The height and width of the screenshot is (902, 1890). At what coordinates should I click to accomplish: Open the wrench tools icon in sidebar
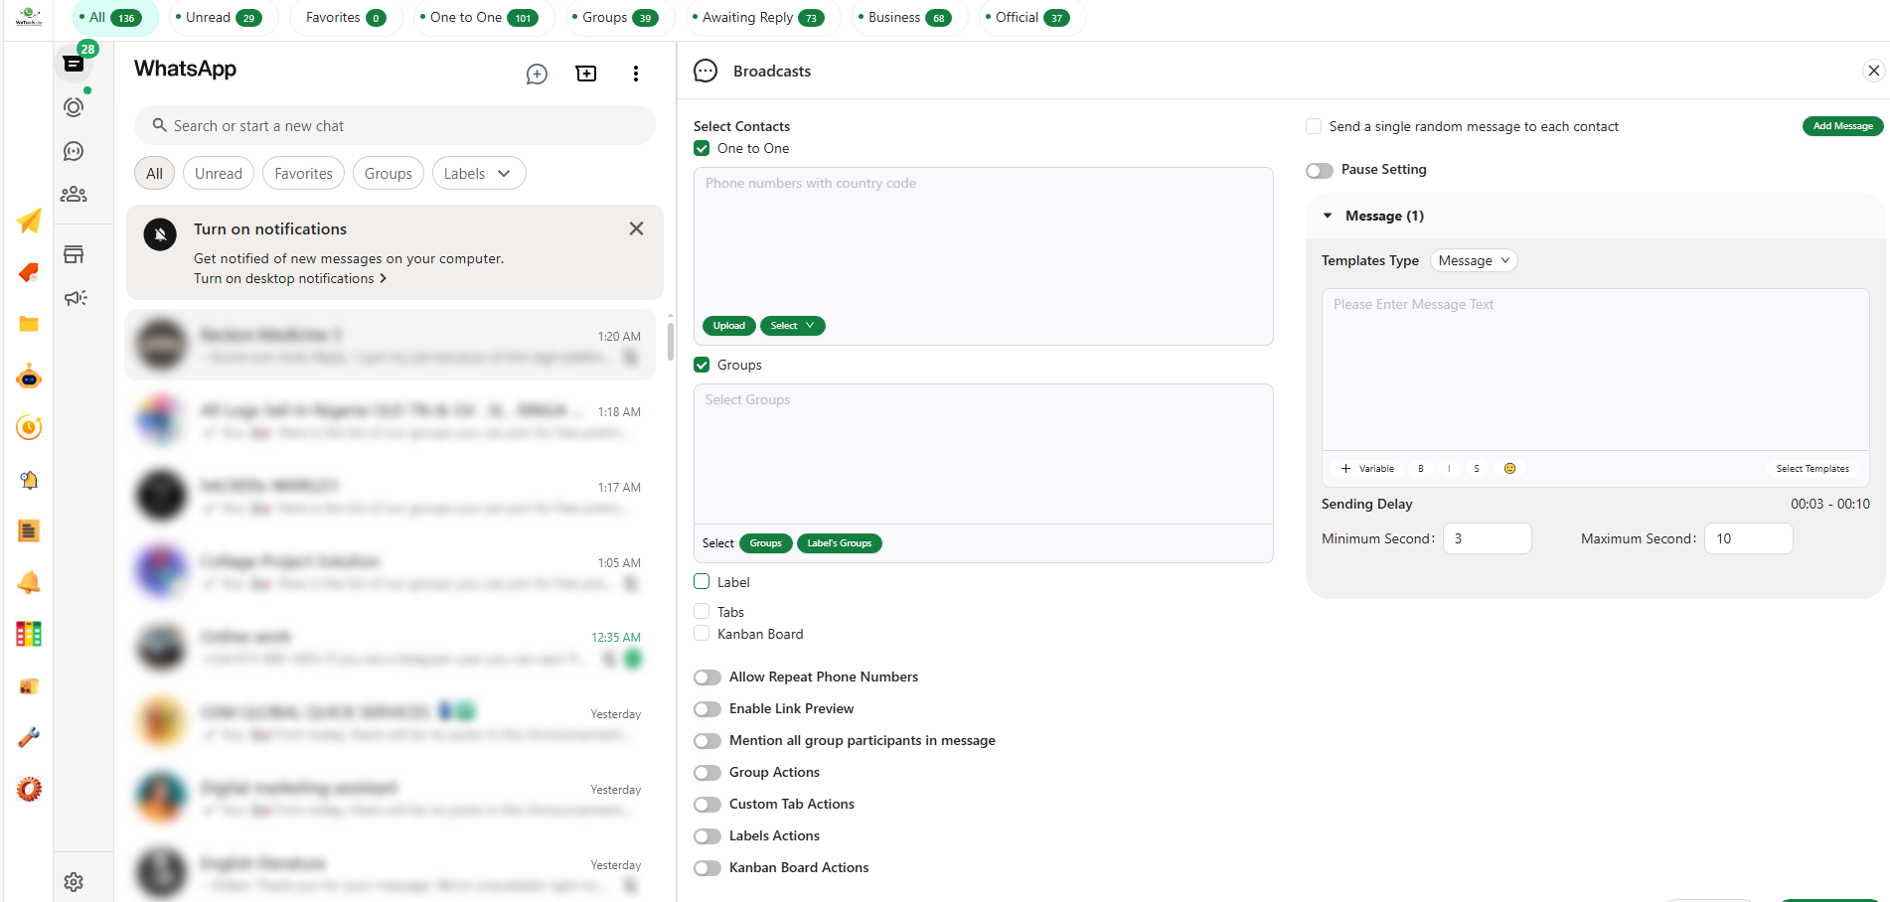[x=29, y=737]
